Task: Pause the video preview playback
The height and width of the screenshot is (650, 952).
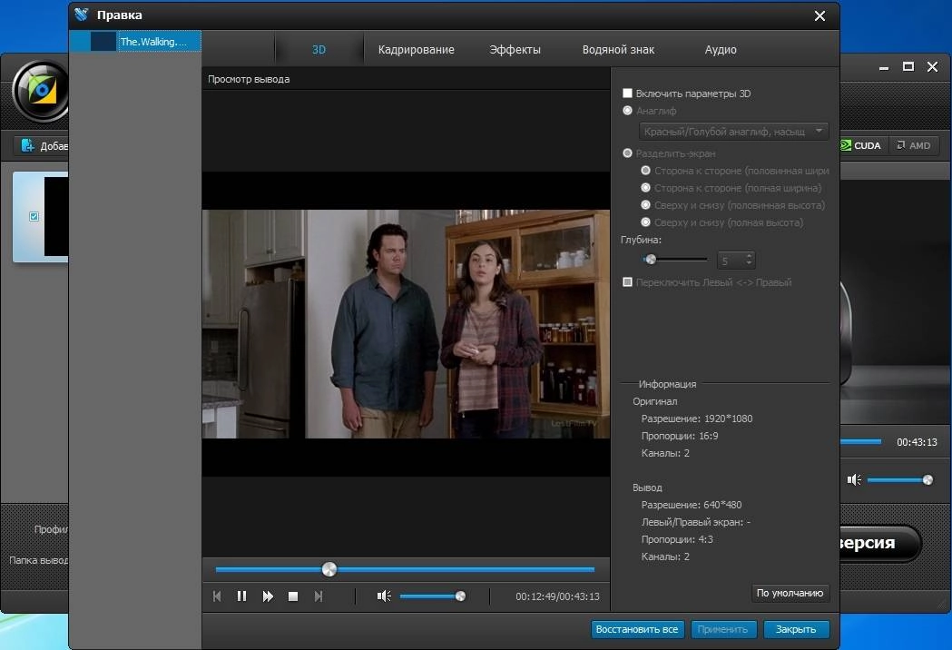Action: (x=241, y=596)
